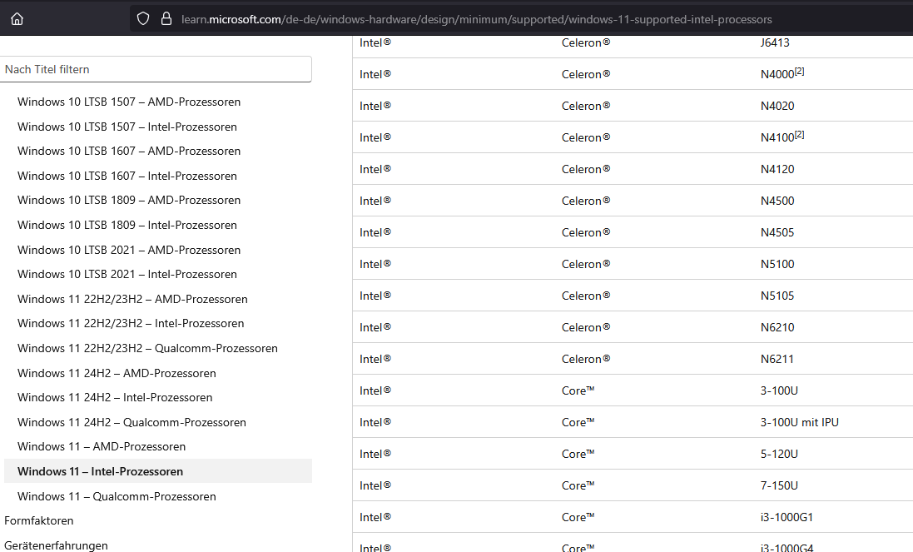Click the Core™ cell in the 5-120U row
This screenshot has width=913, height=552.
pos(578,455)
